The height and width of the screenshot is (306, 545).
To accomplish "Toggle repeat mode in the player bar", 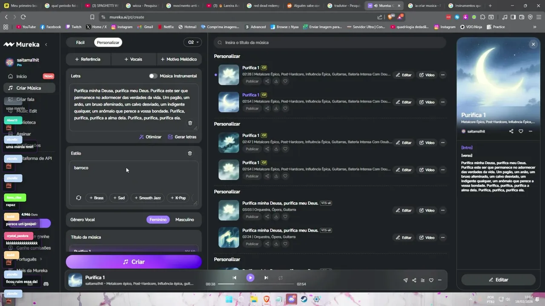I will pyautogui.click(x=281, y=278).
